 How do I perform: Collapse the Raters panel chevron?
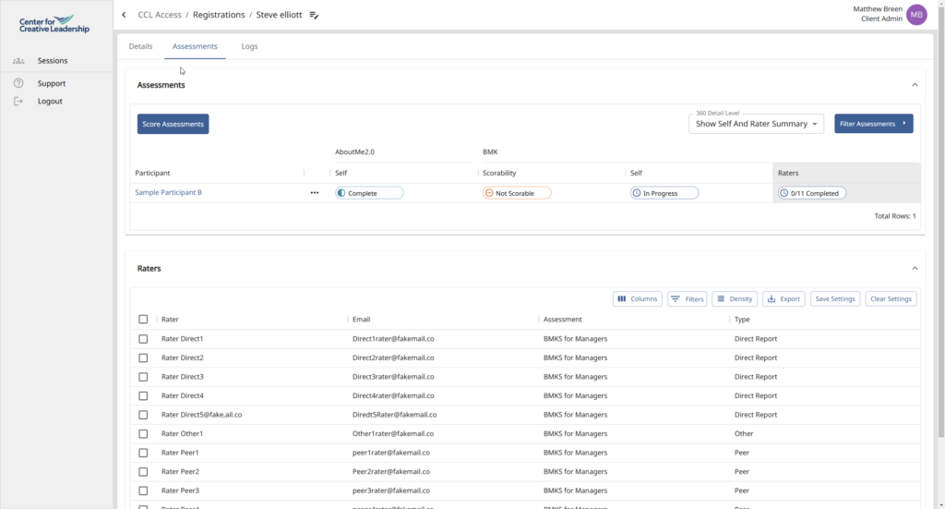[x=915, y=269]
